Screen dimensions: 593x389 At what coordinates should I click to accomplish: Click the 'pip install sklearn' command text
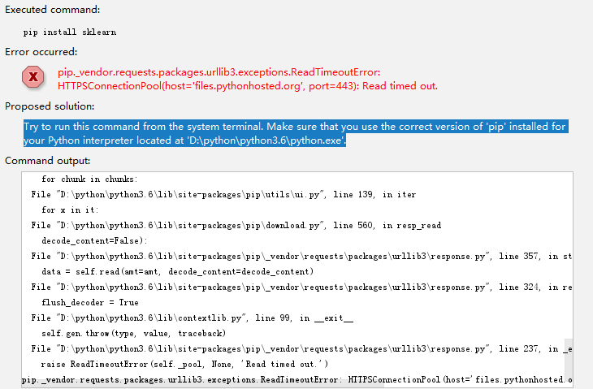tap(70, 32)
